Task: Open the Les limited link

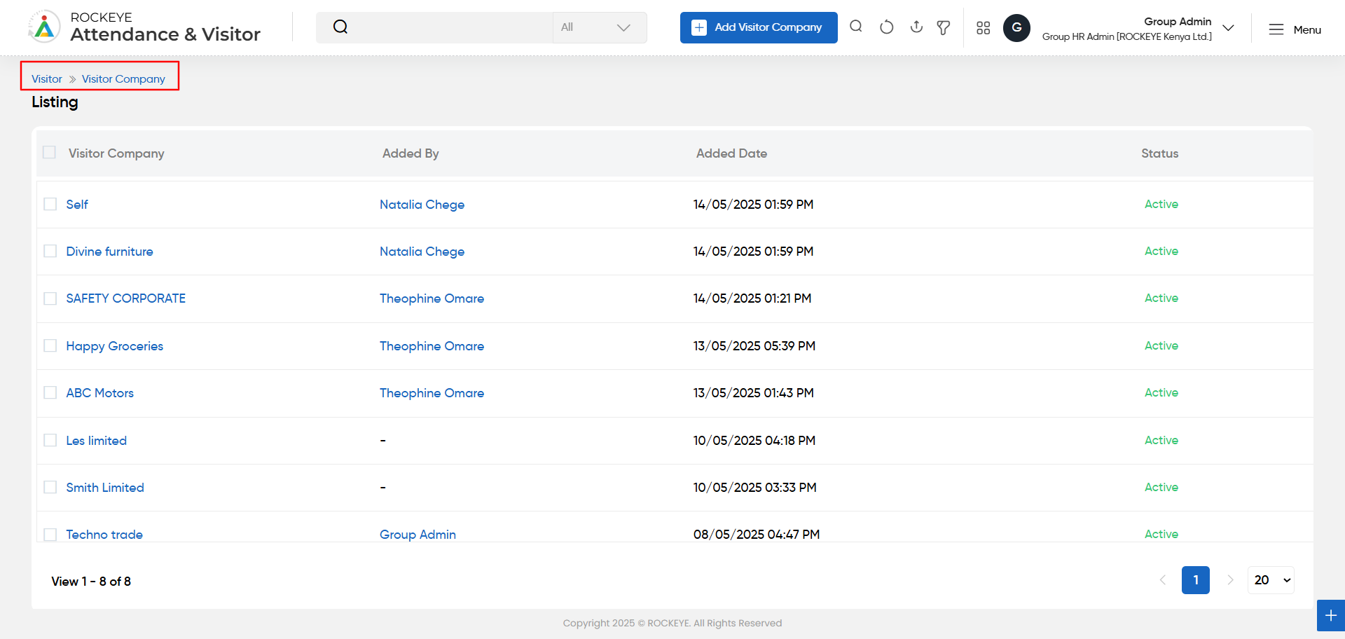Action: point(97,441)
